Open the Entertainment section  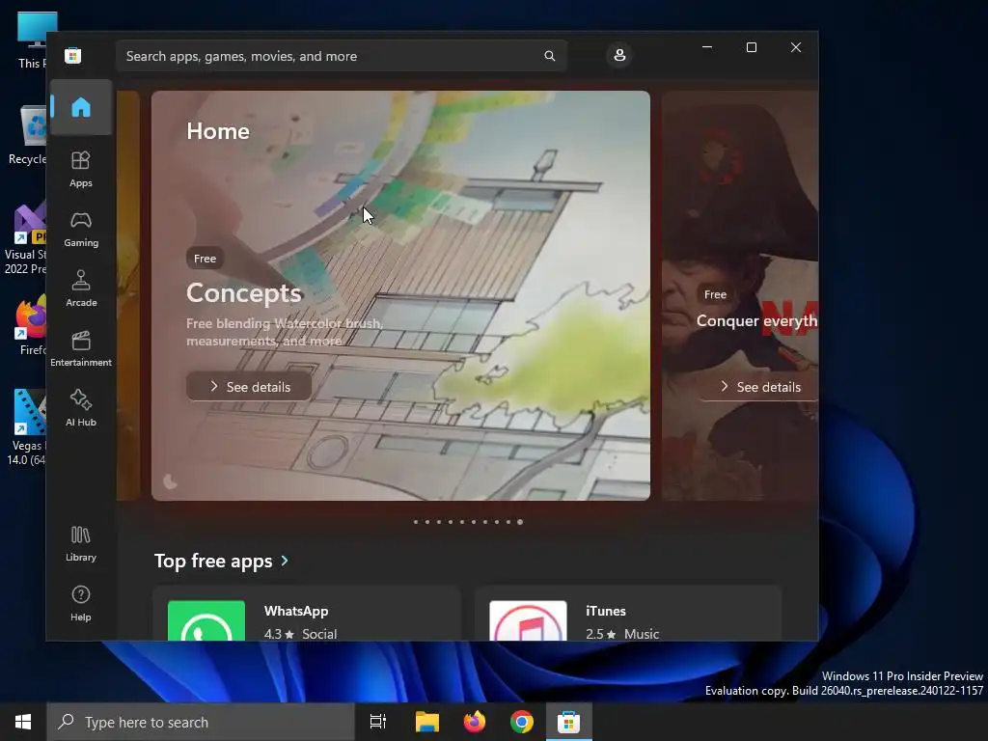point(81,348)
